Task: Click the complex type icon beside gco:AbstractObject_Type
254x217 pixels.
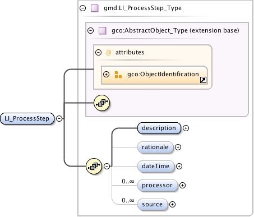Action: 103,31
